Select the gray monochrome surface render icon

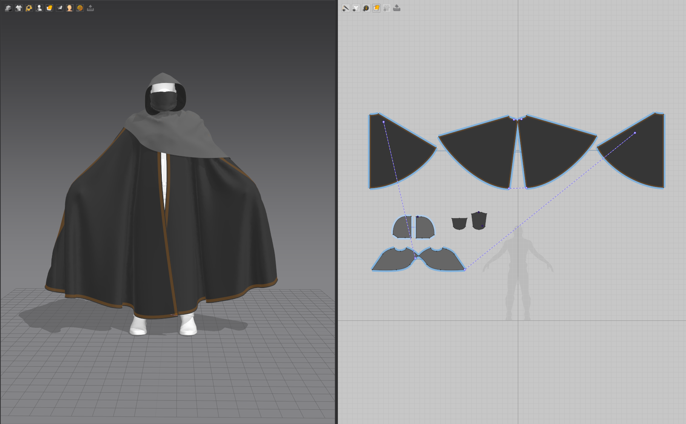pos(59,8)
